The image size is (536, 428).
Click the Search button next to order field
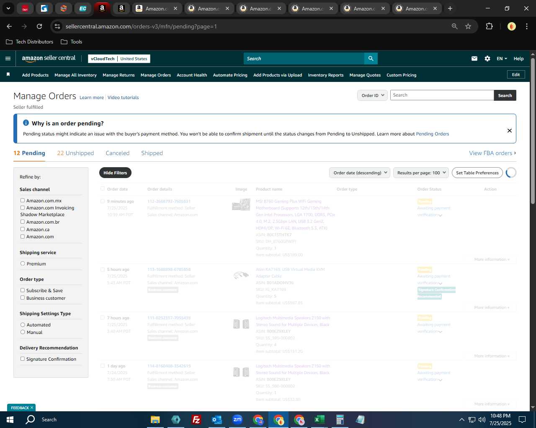[x=505, y=95]
